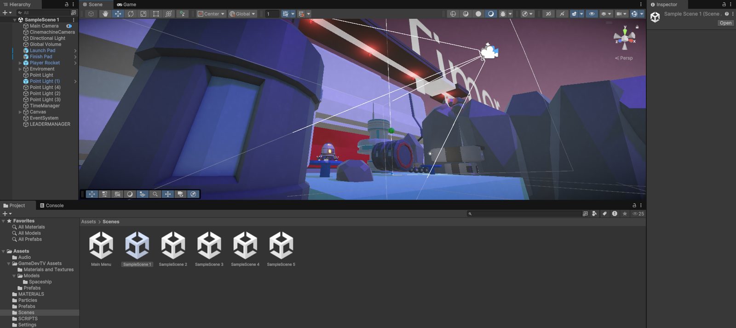Expand Player Rocket in Hierarchy
Viewport: 736px width, 328px height.
pos(20,63)
